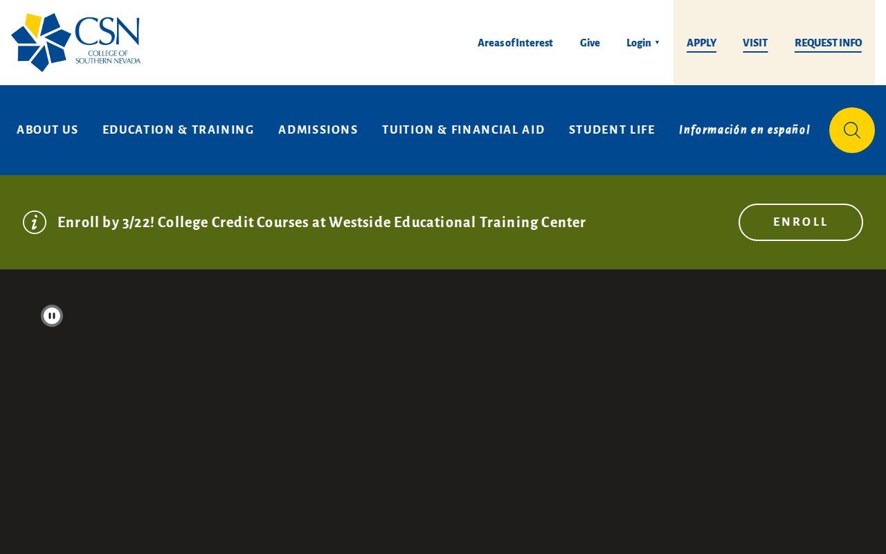Image resolution: width=886 pixels, height=554 pixels.
Task: Switch to Información en español
Action: tap(744, 130)
